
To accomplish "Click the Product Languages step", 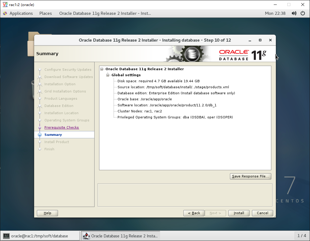I will pos(61,99).
